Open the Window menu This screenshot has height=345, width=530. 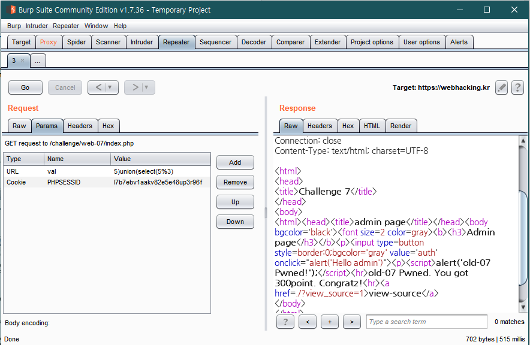click(97, 26)
